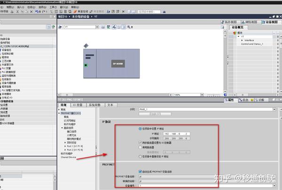Switch to the 文本 tab

pos(110,105)
